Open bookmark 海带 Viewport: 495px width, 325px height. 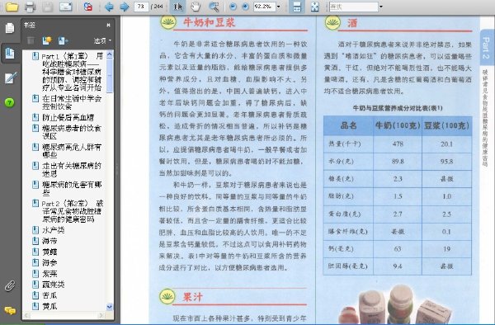tap(49, 241)
